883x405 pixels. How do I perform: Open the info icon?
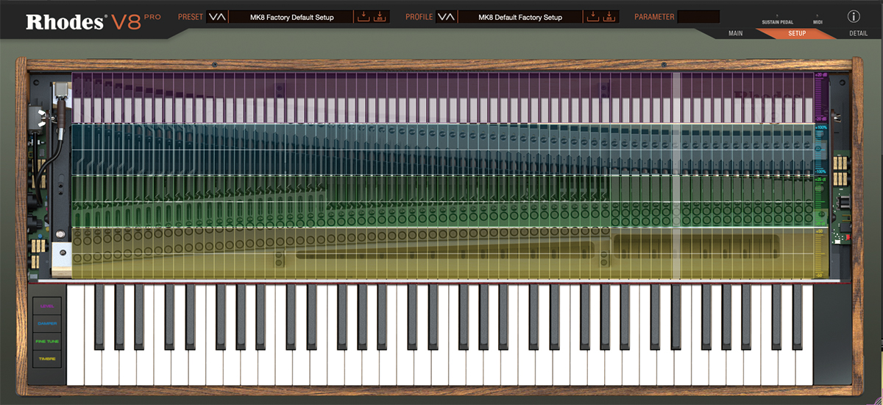click(854, 16)
